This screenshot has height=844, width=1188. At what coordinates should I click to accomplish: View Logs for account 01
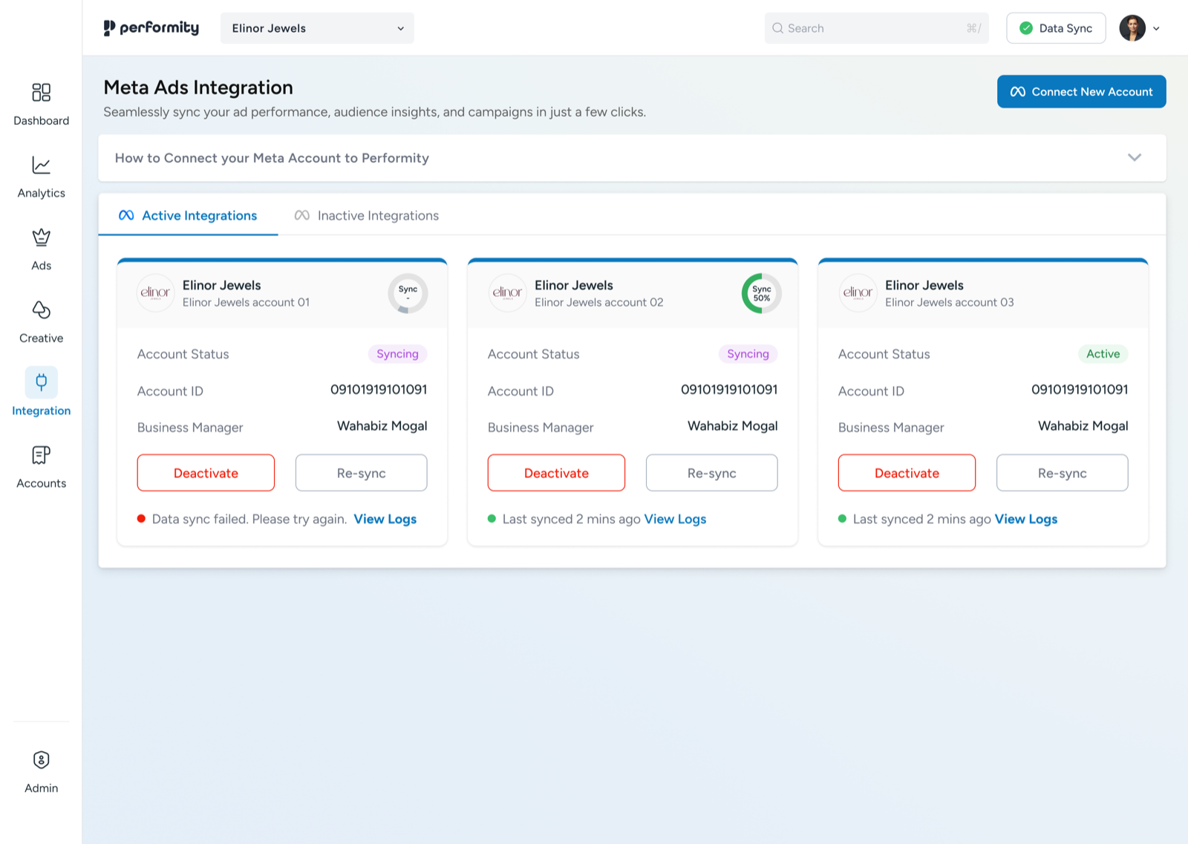click(x=385, y=519)
